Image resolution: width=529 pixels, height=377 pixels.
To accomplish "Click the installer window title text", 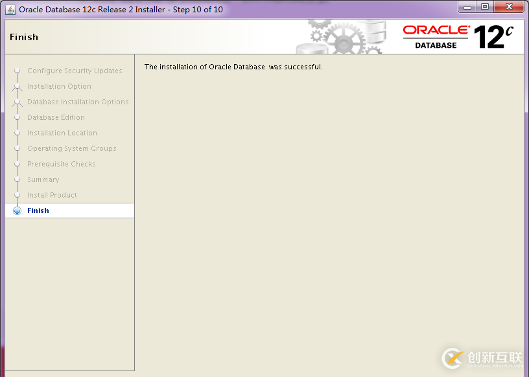I will click(x=121, y=10).
